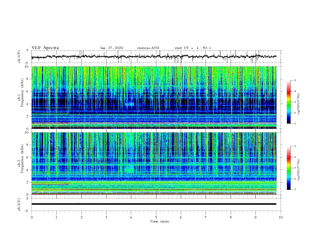Click time axis tick label "6"
316x244 pixels.
[181, 217]
